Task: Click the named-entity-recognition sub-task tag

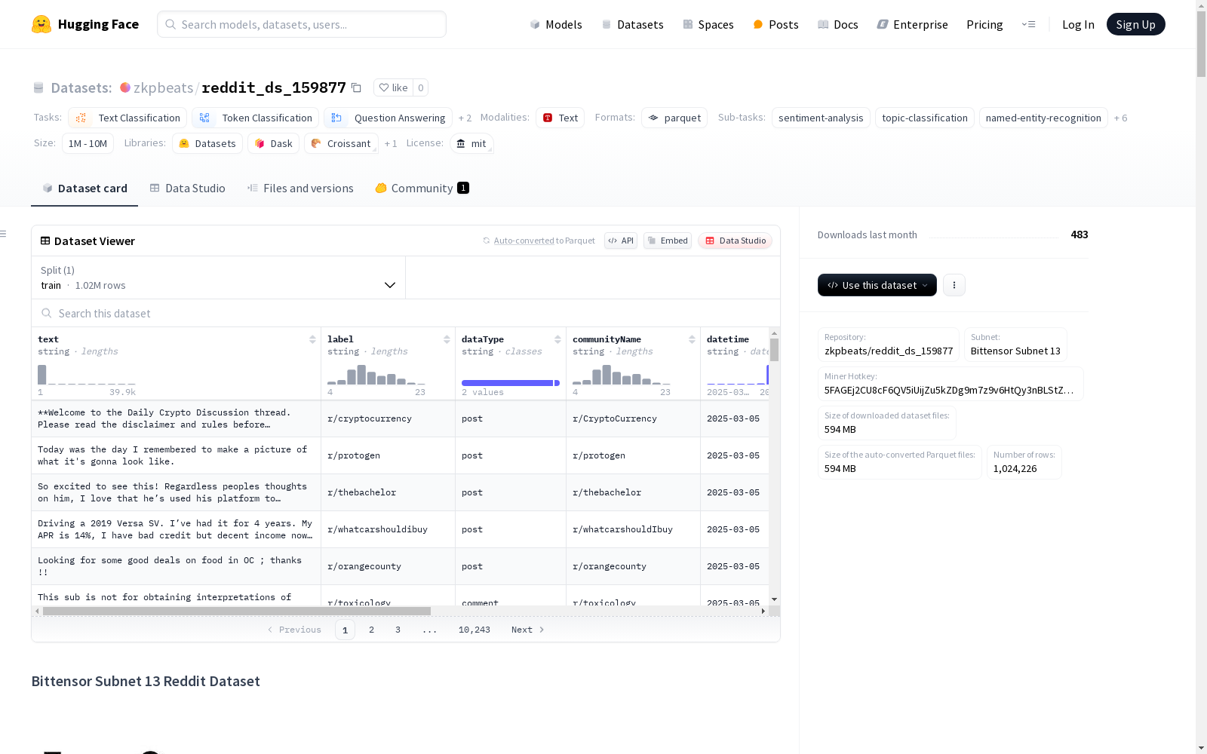Action: tap(1043, 118)
